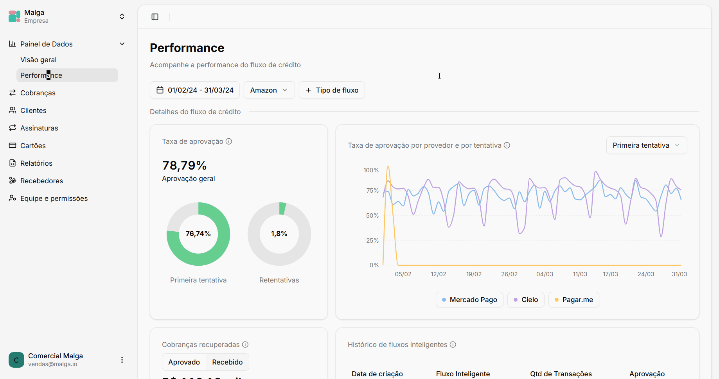This screenshot has height=379, width=719.
Task: Switch to the Aprovado tab
Action: 184,362
